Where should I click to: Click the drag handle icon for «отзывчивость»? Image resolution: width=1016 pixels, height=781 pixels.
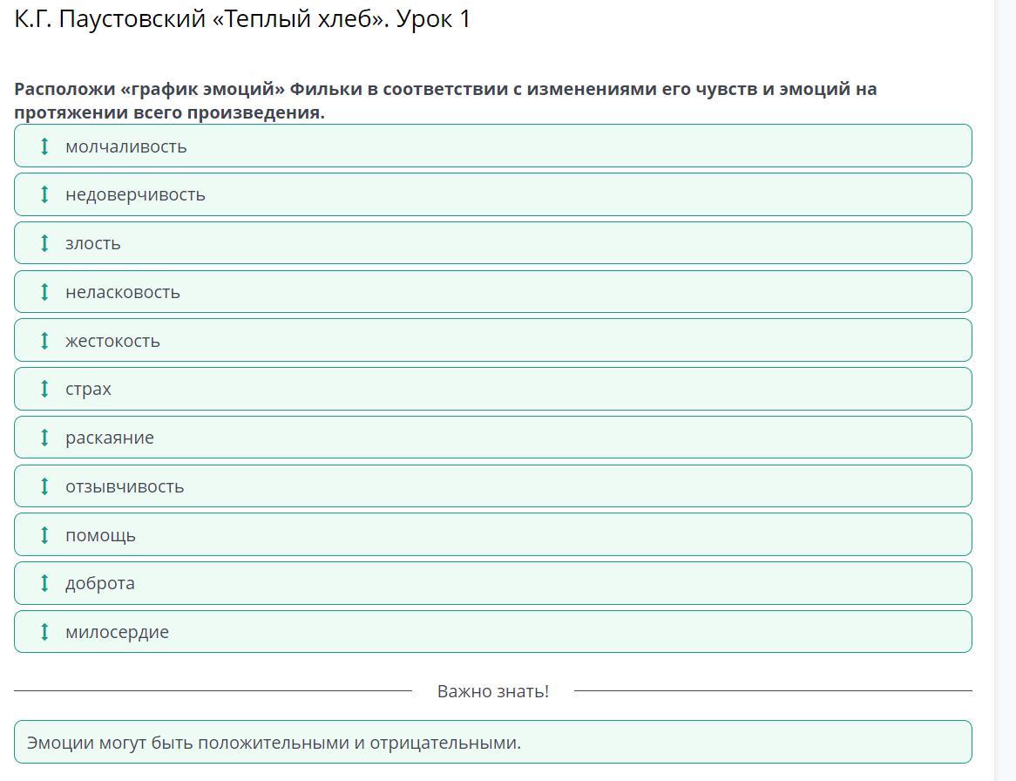(x=44, y=486)
